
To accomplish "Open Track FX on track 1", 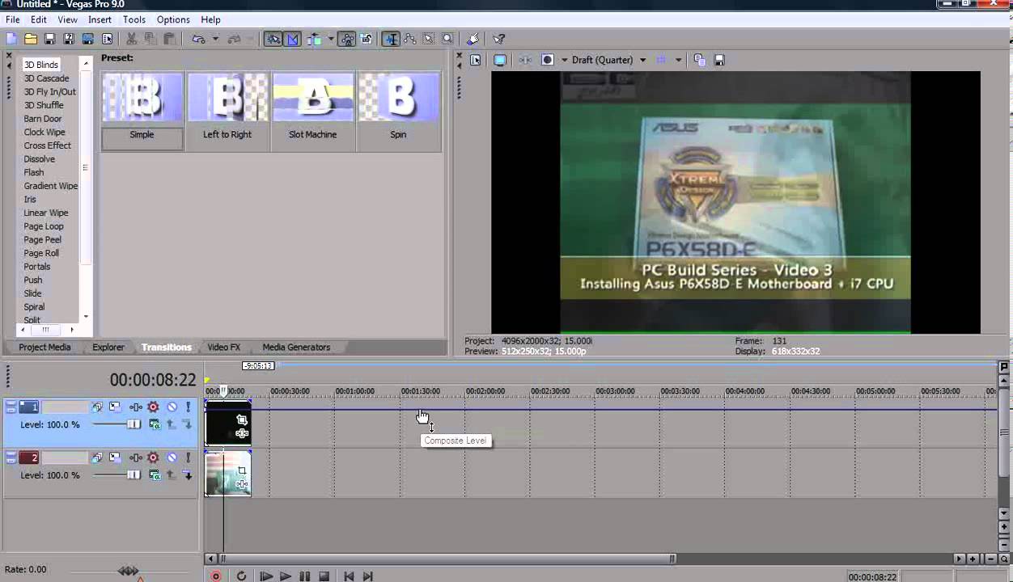I will click(135, 407).
